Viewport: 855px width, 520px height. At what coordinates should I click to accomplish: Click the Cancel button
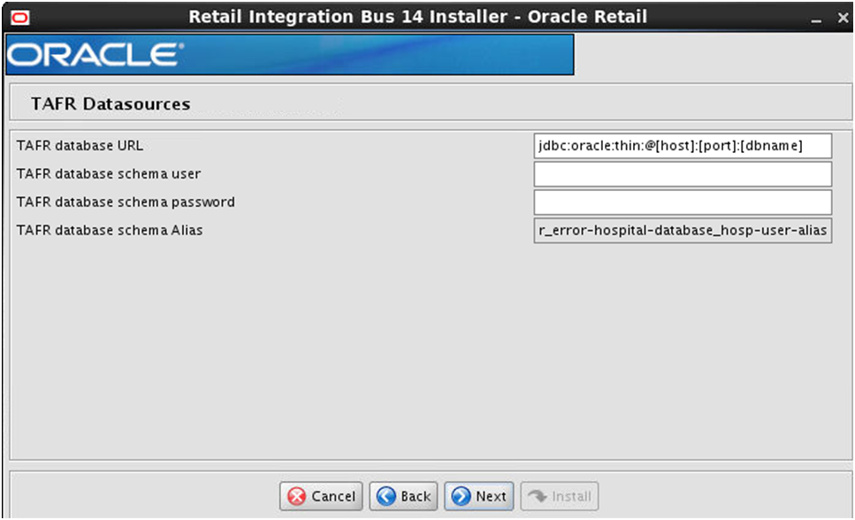(x=321, y=496)
